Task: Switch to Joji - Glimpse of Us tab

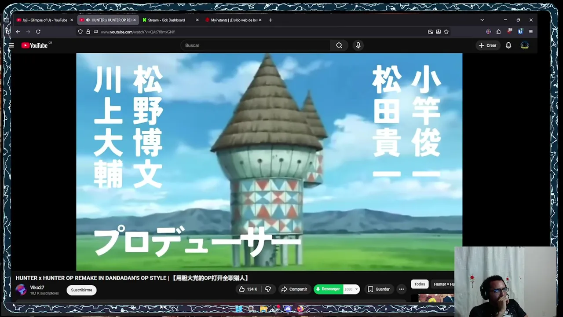Action: click(44, 20)
